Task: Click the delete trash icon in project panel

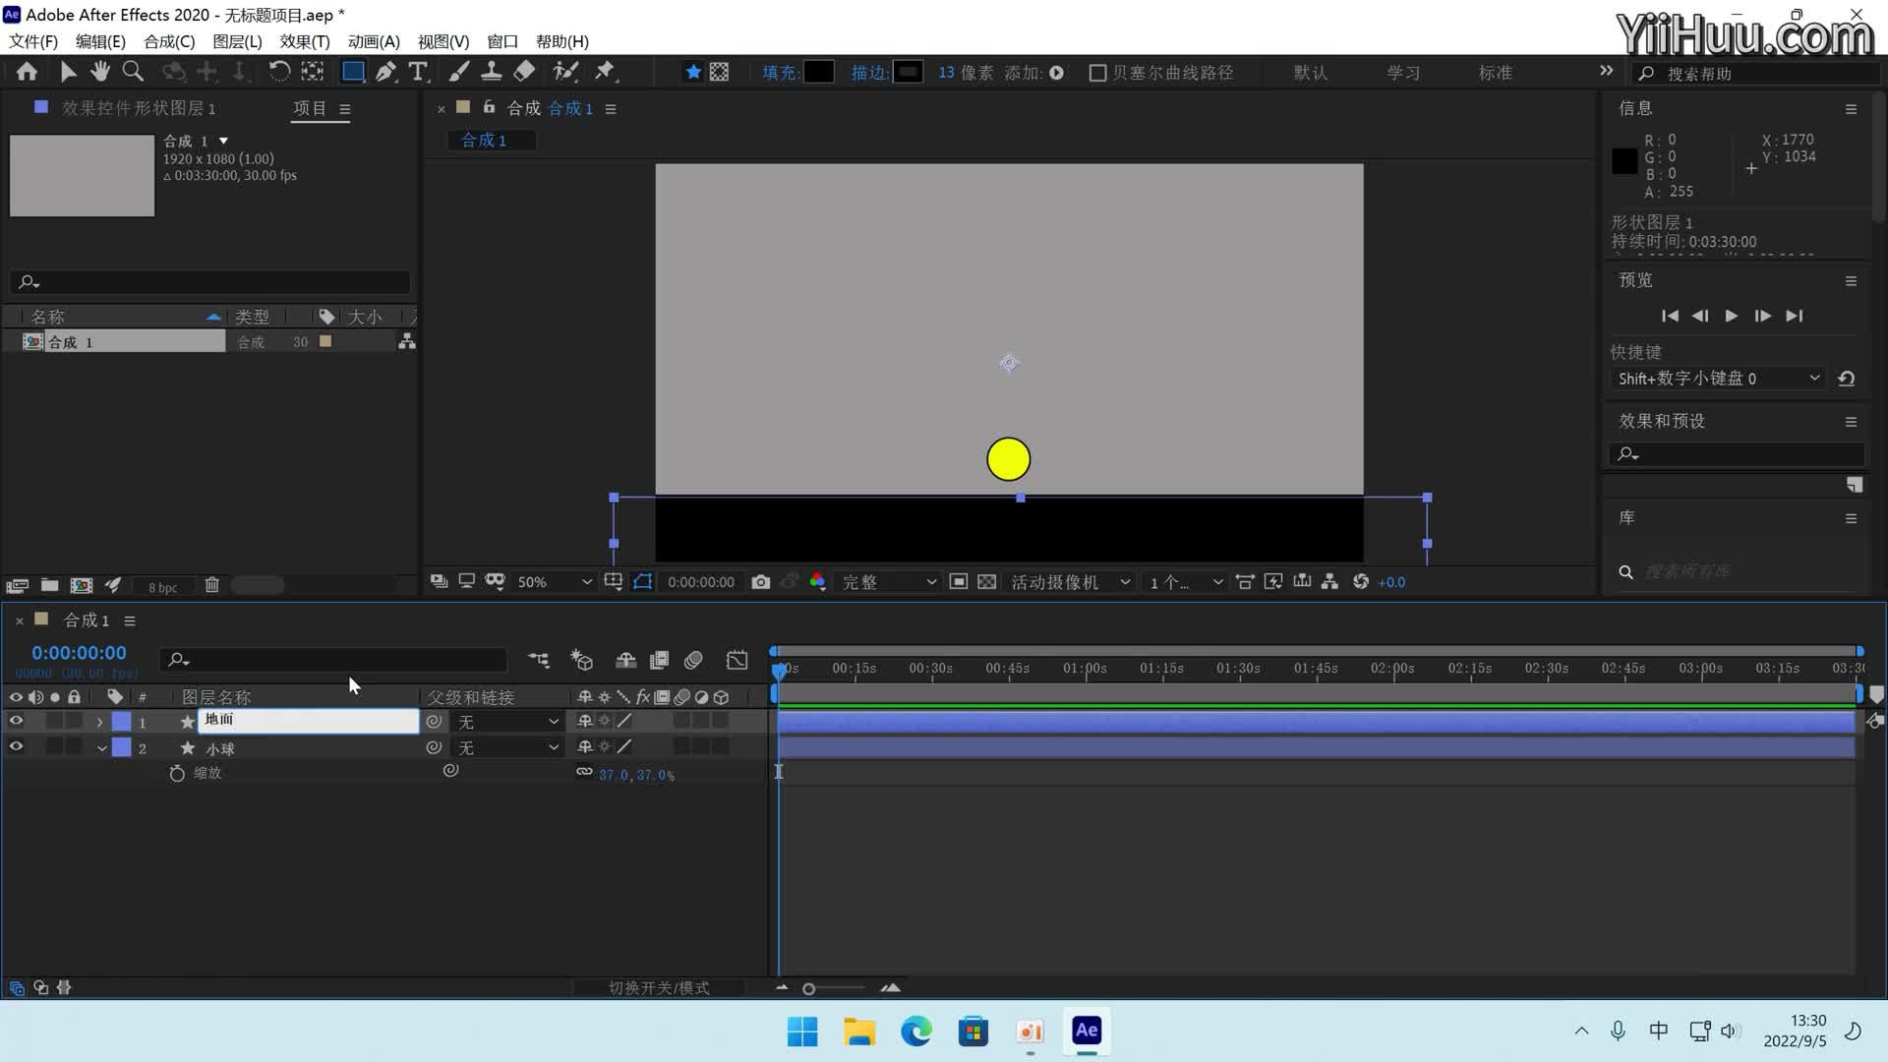Action: click(211, 585)
